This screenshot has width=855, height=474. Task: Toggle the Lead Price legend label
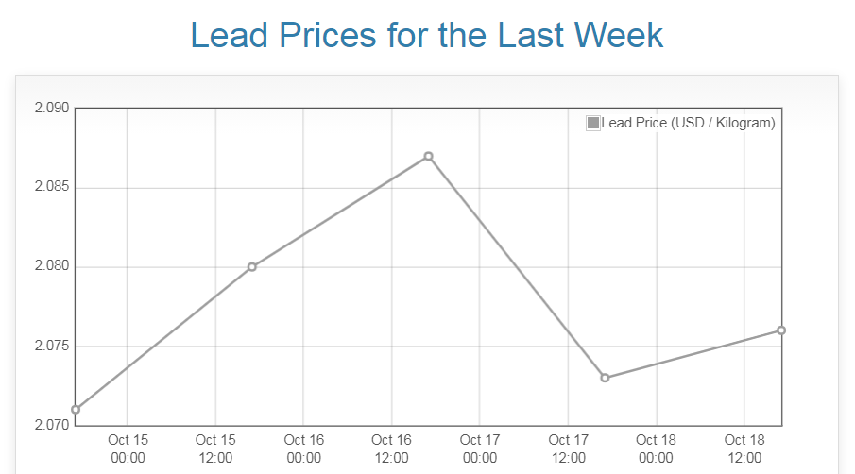coord(688,123)
